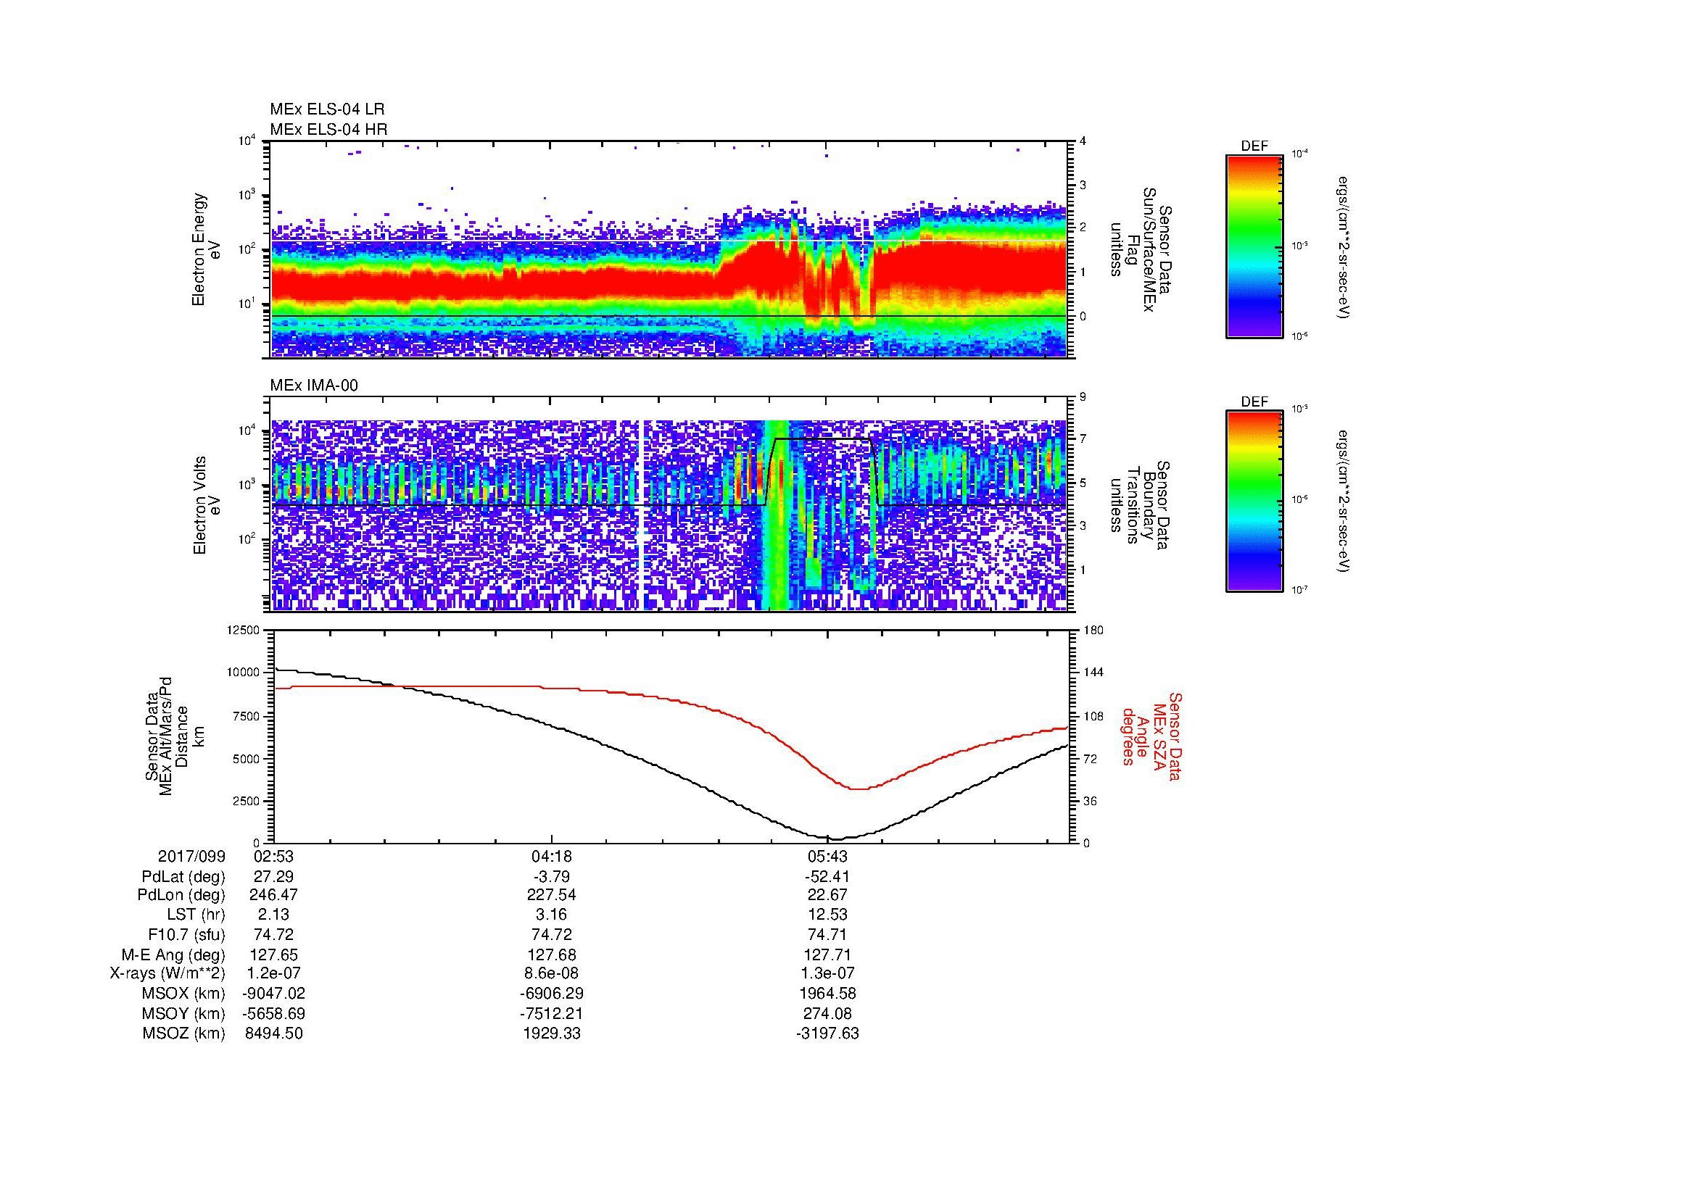This screenshot has height=1198, width=1696.
Task: Click the PdLat value '27.29'
Action: click(273, 877)
